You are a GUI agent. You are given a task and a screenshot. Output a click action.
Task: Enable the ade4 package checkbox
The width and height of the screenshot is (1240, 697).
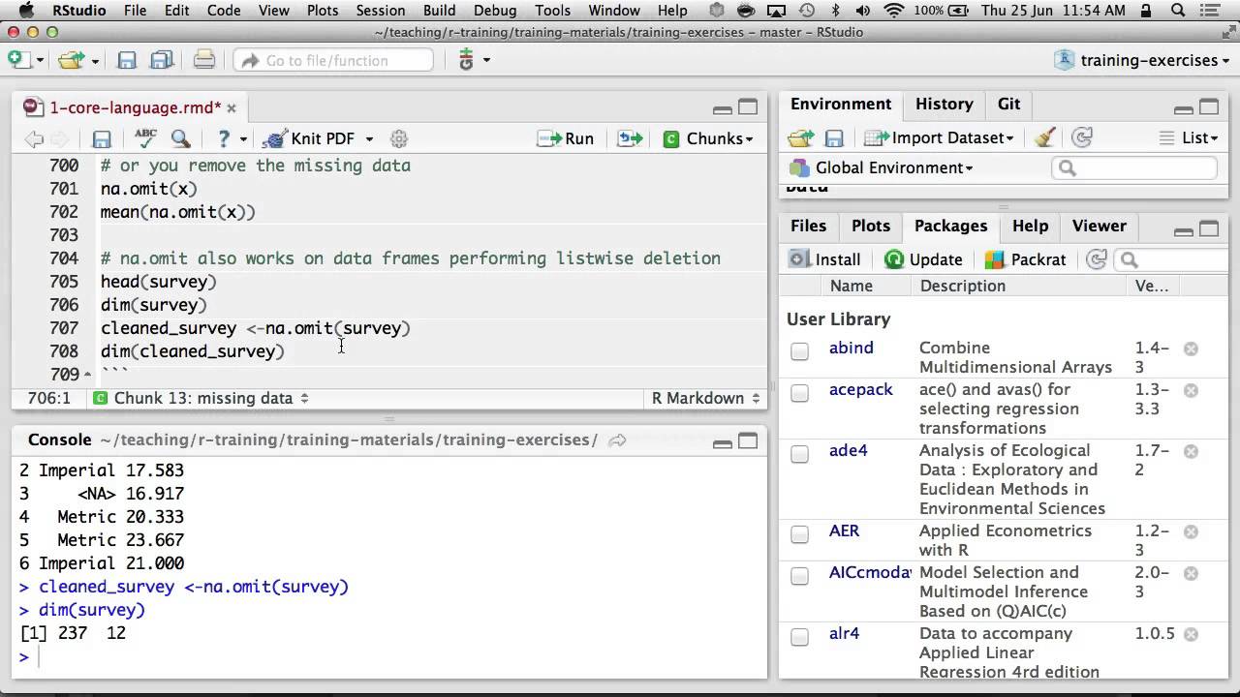coord(799,454)
